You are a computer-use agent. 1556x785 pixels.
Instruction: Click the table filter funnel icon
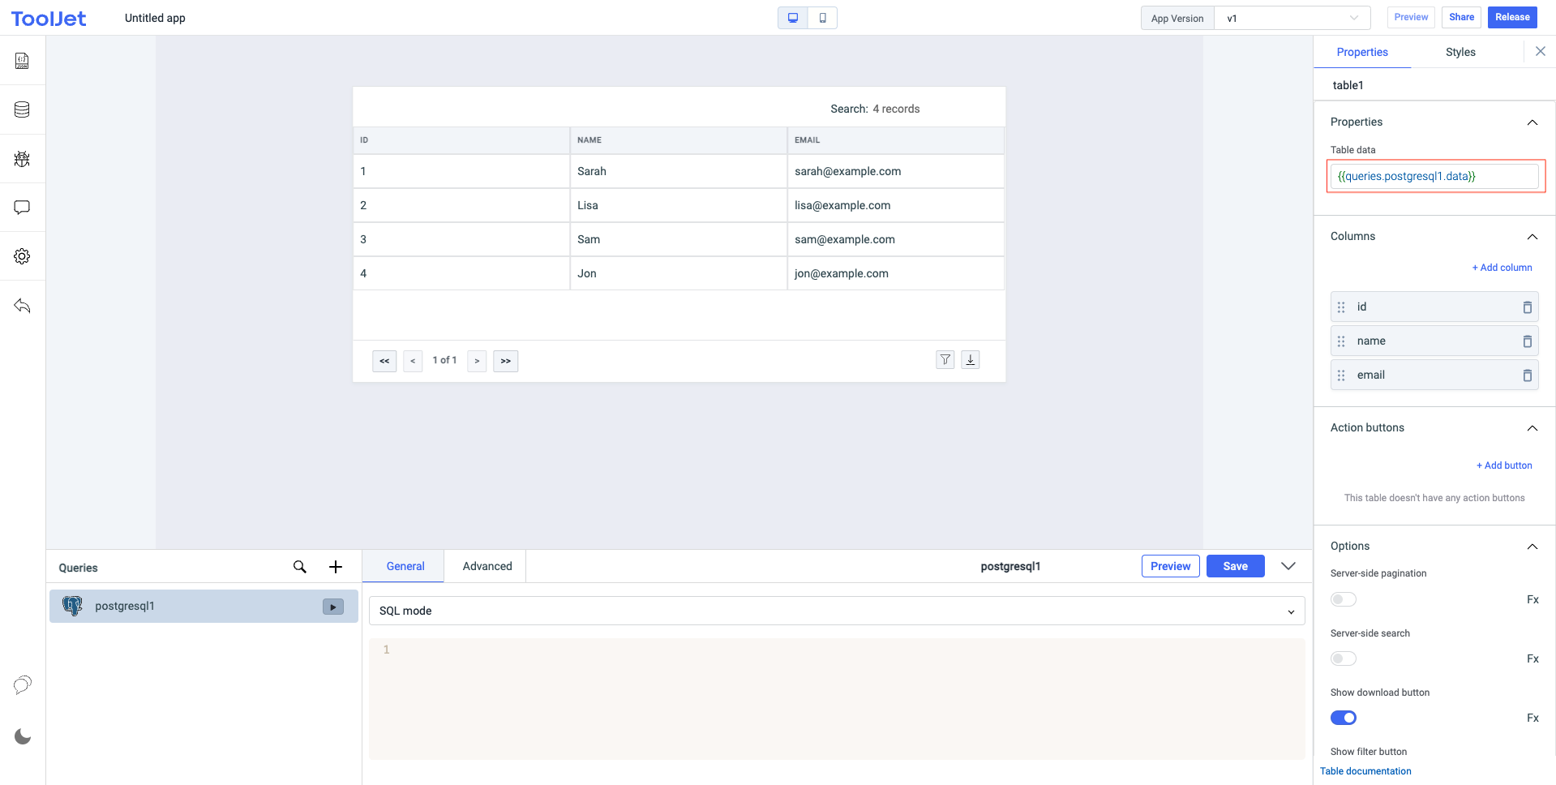click(945, 360)
